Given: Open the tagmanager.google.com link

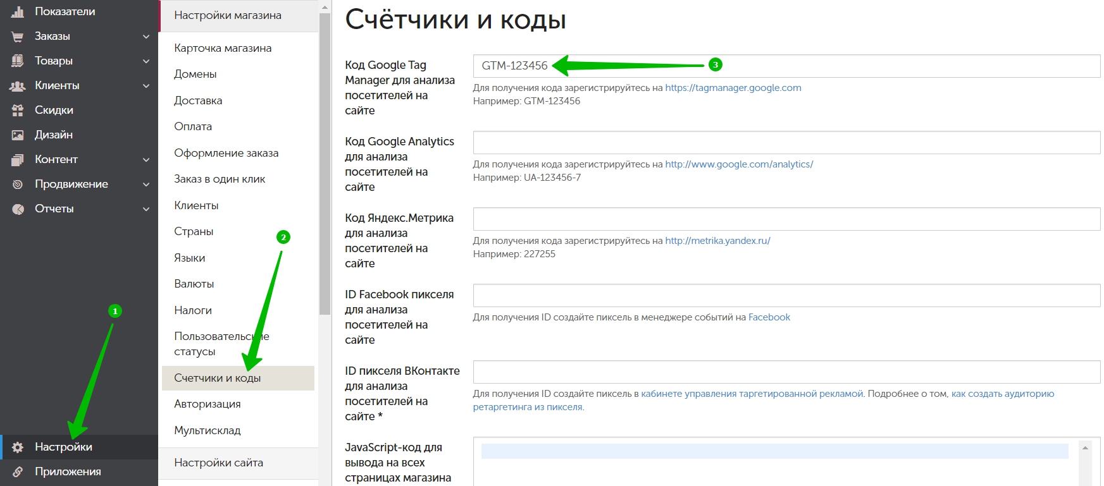Looking at the screenshot, I should pos(733,88).
